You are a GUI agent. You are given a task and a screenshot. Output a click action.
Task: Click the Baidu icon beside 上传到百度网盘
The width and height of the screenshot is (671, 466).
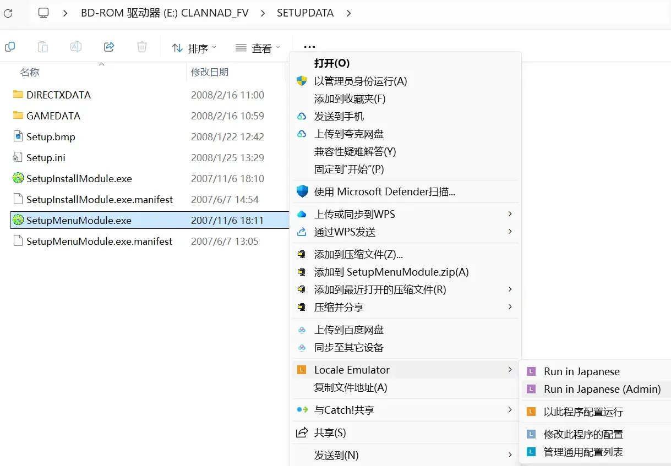pos(302,330)
